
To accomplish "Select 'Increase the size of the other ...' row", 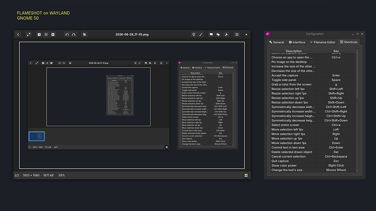I will (313, 67).
